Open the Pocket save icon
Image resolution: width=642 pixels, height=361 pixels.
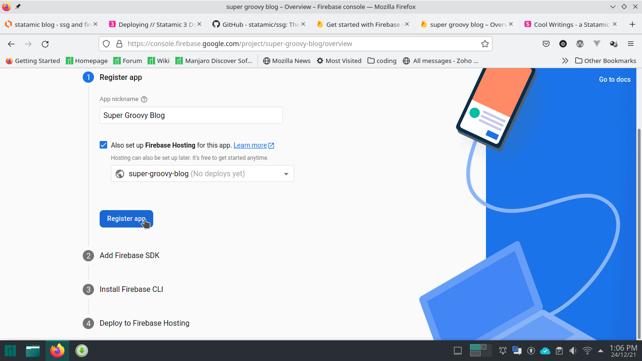point(546,44)
